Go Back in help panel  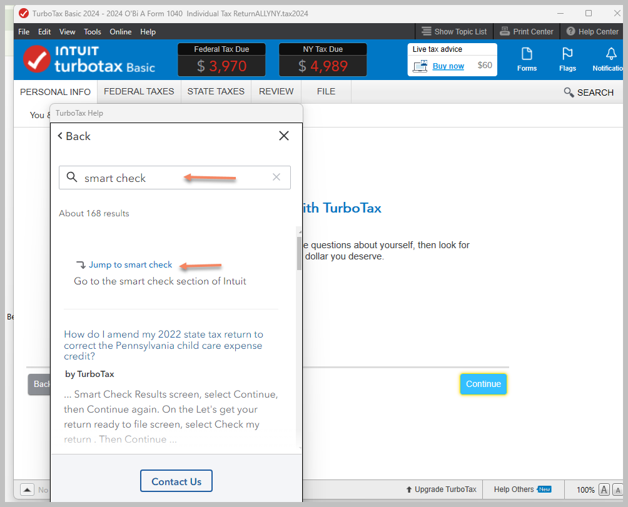click(x=74, y=136)
